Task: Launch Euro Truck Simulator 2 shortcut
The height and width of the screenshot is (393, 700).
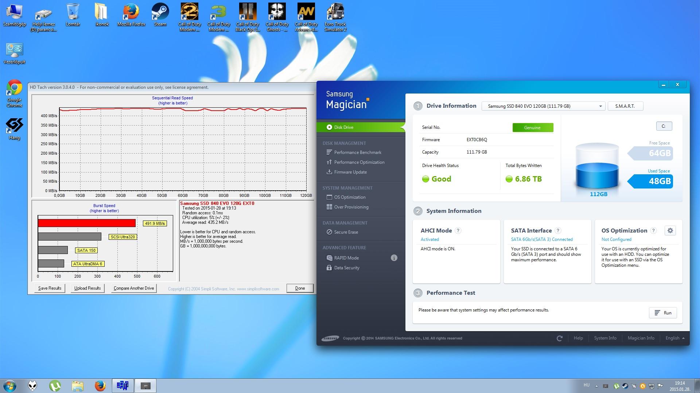Action: point(335,17)
